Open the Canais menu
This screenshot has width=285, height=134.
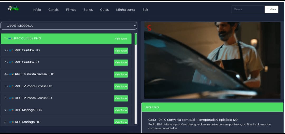[53, 10]
